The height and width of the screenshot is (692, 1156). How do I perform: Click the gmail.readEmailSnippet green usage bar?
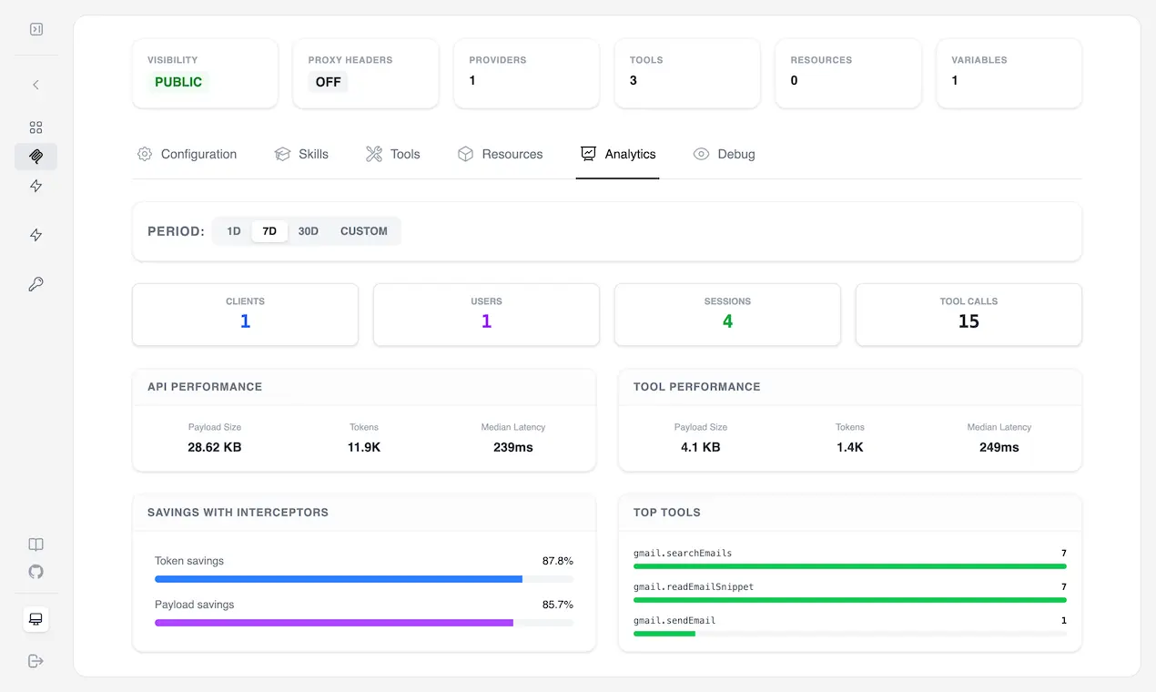click(850, 600)
